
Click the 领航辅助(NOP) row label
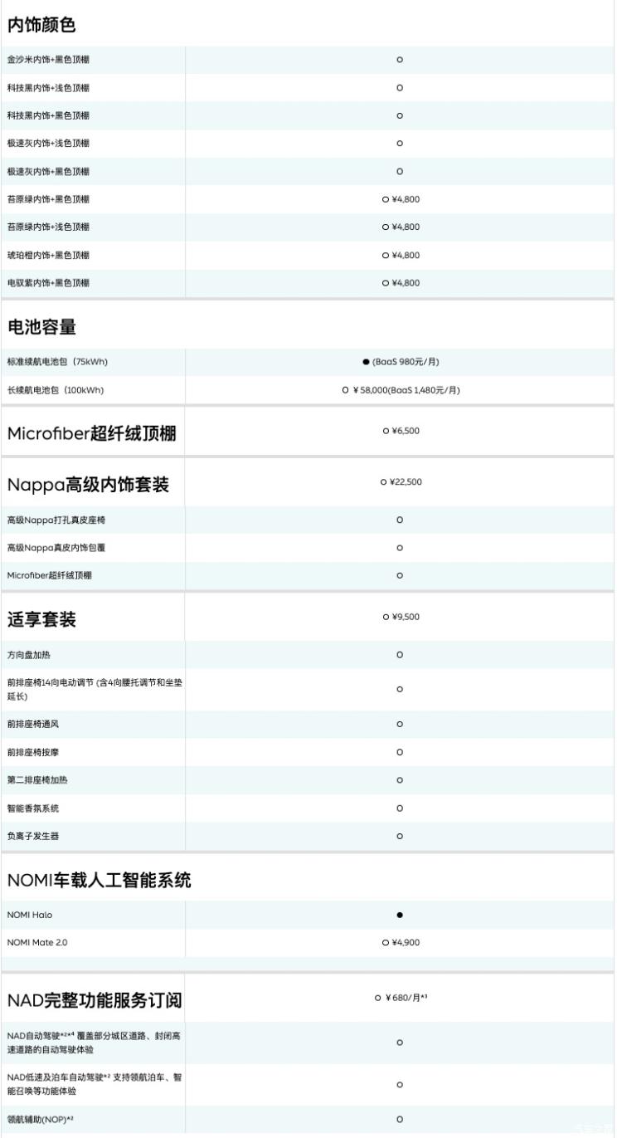[x=41, y=1120]
